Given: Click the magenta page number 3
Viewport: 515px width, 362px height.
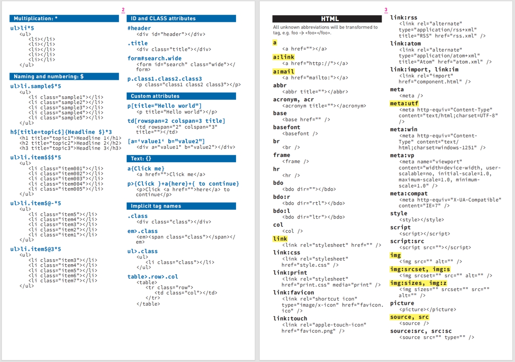Looking at the screenshot, I should (x=386, y=10).
